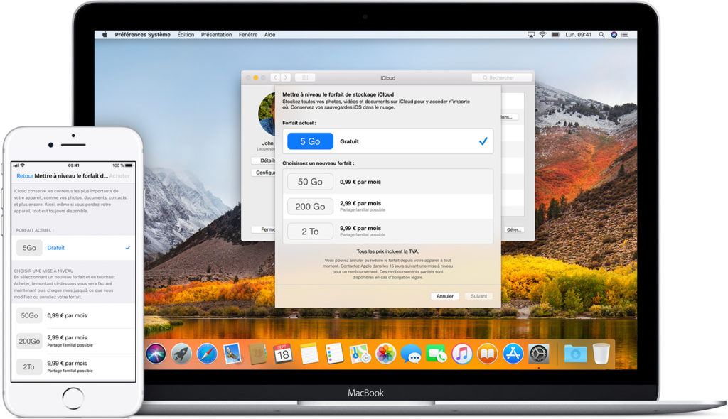Click 'Tous les prix incluent la TVA.' text
The image size is (728, 419).
(x=387, y=251)
